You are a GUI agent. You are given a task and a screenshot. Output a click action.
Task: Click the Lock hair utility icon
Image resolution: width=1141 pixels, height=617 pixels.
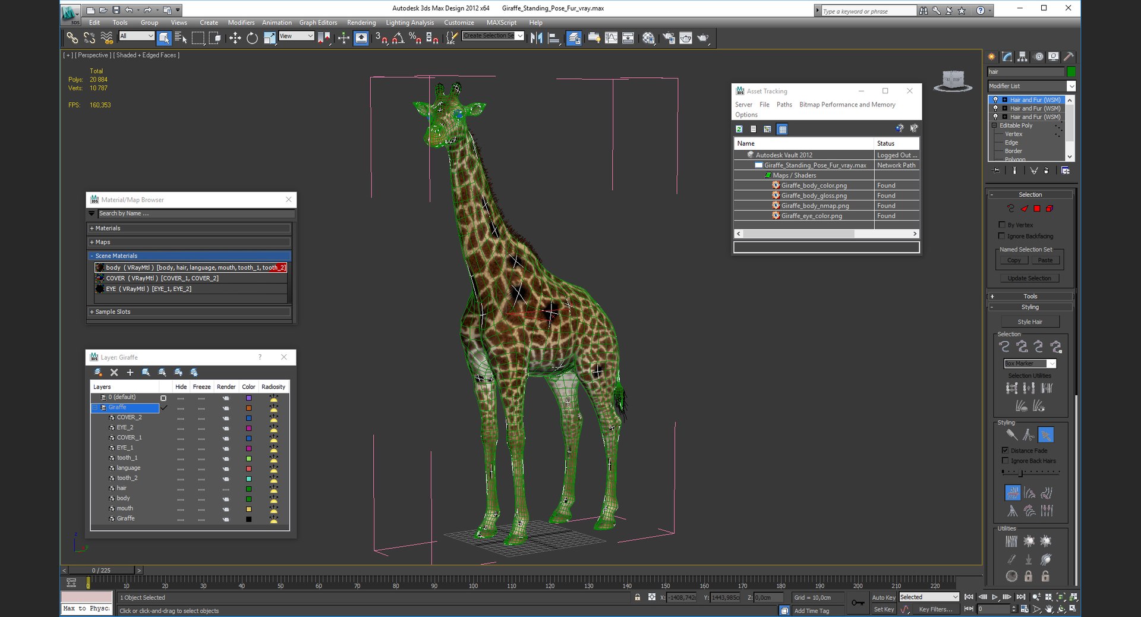pos(1029,576)
